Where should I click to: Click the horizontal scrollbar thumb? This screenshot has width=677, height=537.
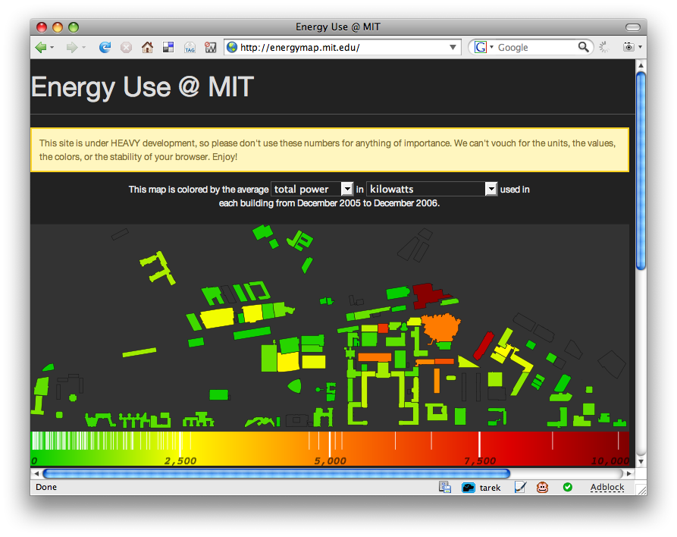(x=277, y=473)
